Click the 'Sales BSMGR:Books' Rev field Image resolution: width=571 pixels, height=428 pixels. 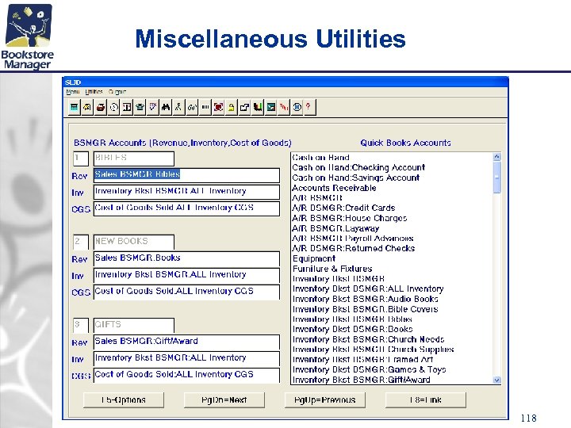186,258
